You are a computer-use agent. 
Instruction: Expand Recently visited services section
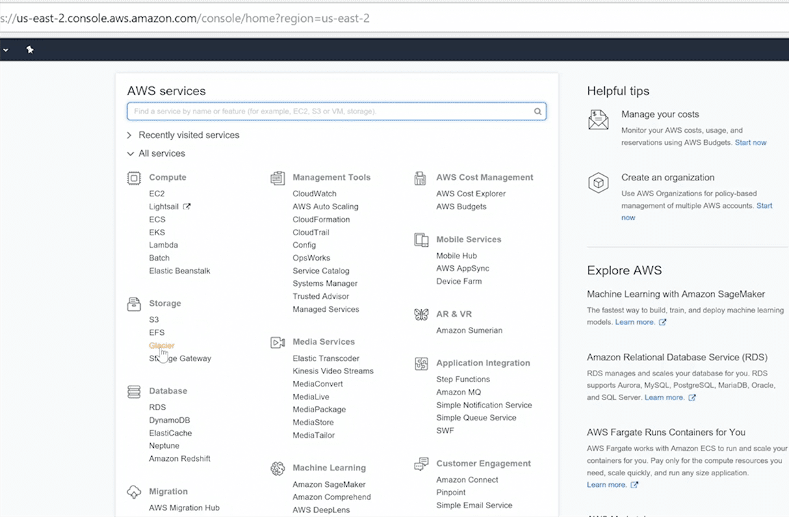(x=188, y=135)
